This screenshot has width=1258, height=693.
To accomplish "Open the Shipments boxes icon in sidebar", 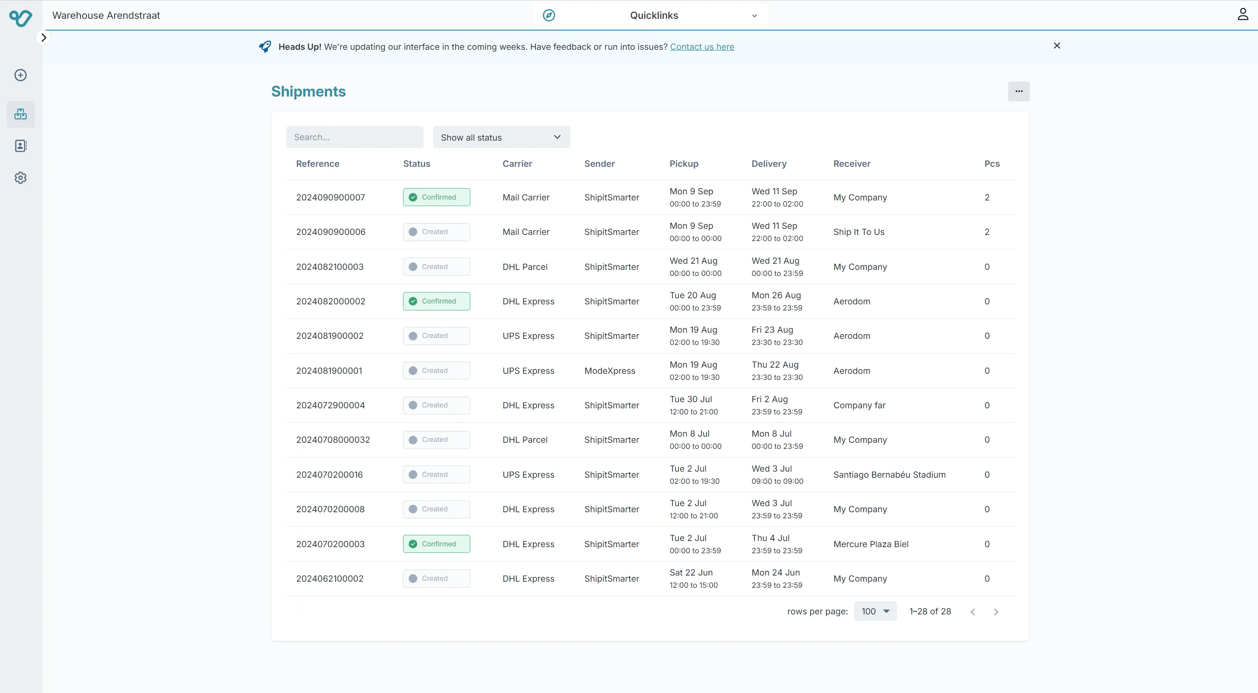I will point(21,114).
